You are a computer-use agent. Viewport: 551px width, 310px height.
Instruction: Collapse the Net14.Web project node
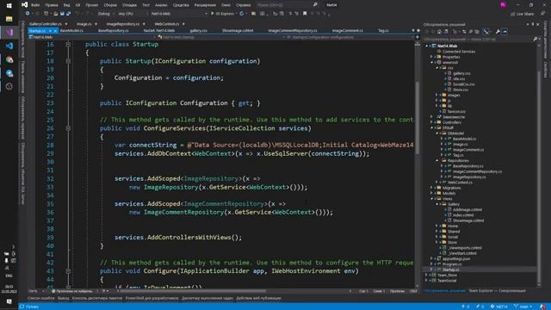click(x=427, y=46)
